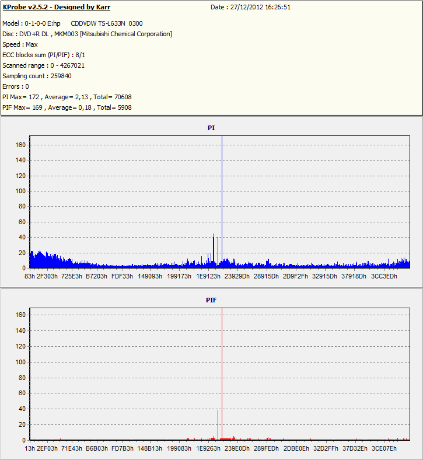
Task: Click the 289FEDh axis label
Action: point(266,448)
